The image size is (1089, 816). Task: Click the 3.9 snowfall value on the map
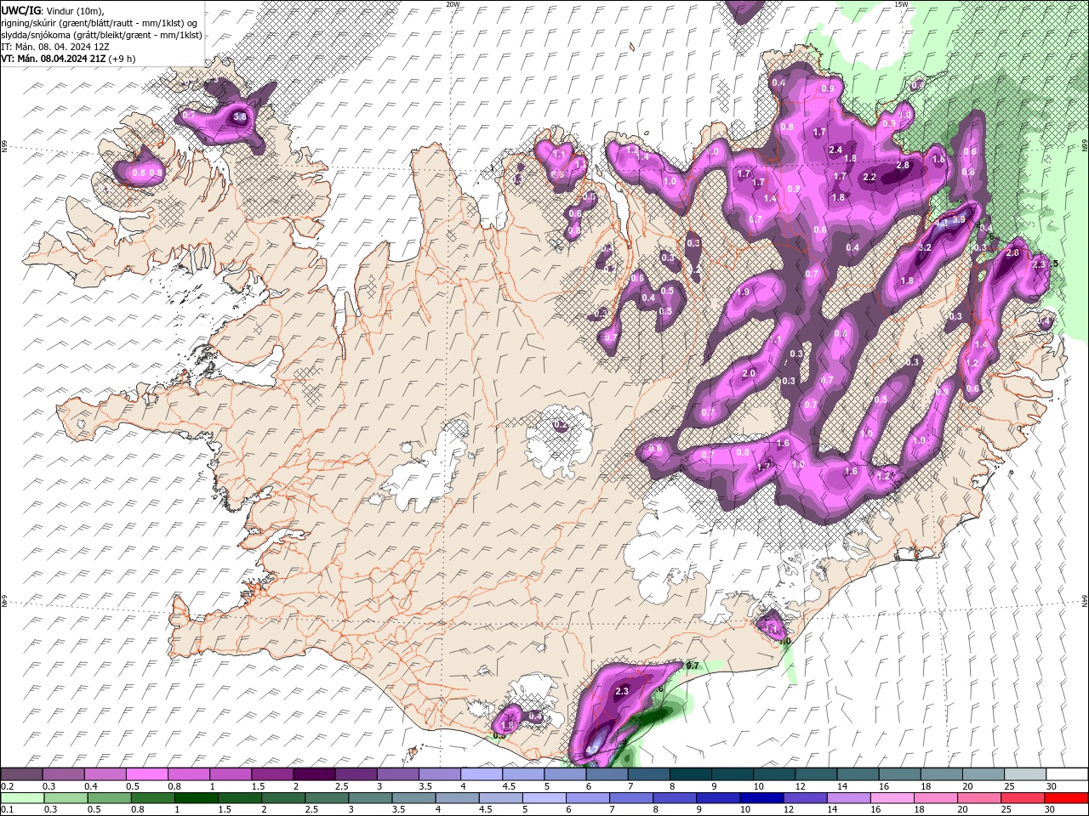point(958,219)
